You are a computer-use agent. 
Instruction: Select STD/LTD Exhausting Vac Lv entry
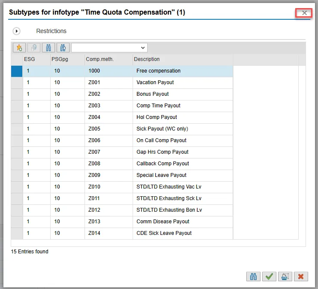[169, 187]
